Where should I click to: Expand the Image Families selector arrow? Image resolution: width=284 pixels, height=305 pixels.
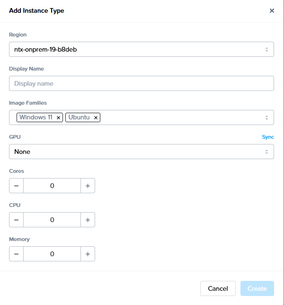(x=266, y=117)
